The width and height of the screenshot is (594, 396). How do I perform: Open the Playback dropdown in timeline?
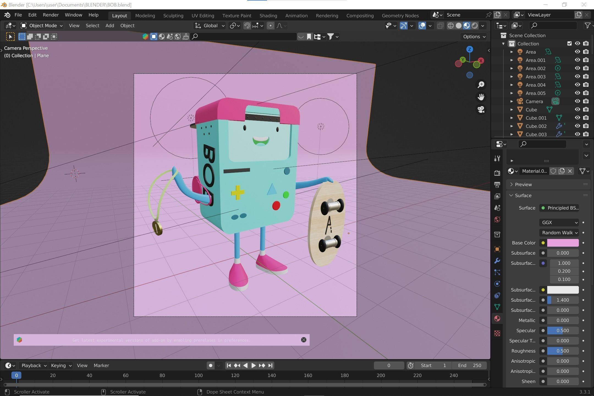[34, 365]
